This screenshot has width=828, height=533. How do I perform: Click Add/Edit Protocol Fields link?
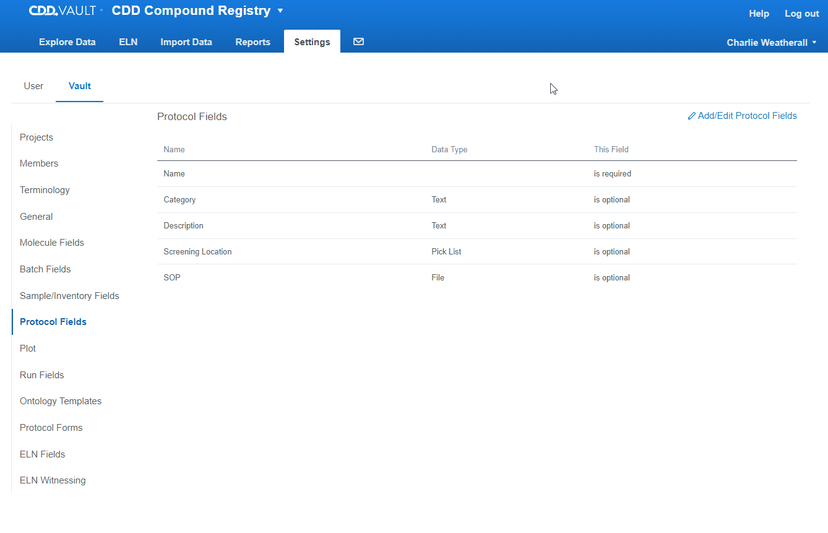pyautogui.click(x=742, y=116)
